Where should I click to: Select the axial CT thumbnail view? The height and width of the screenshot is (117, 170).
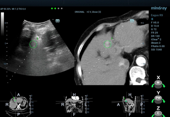point(18,104)
